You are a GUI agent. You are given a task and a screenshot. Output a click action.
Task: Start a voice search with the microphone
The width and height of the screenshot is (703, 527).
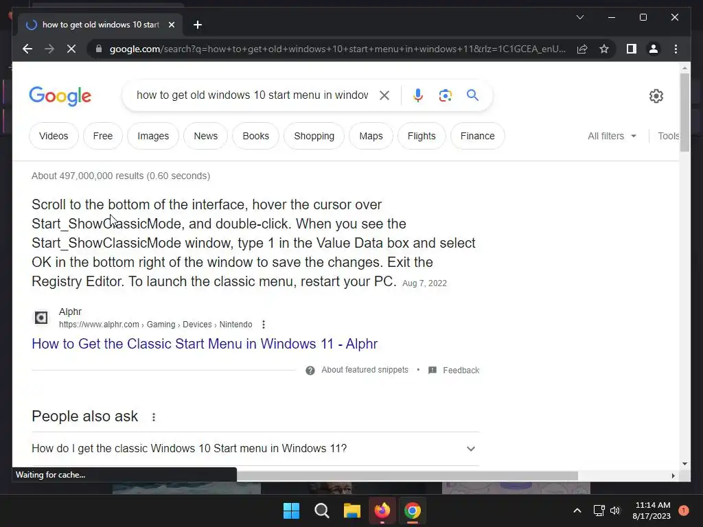[418, 95]
